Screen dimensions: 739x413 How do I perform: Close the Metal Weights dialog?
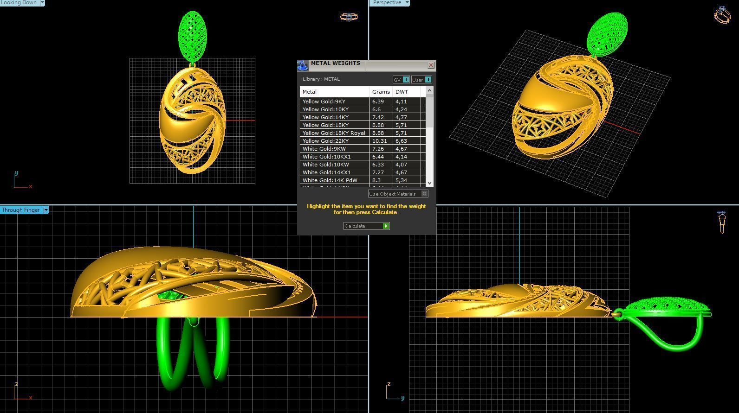coord(431,65)
